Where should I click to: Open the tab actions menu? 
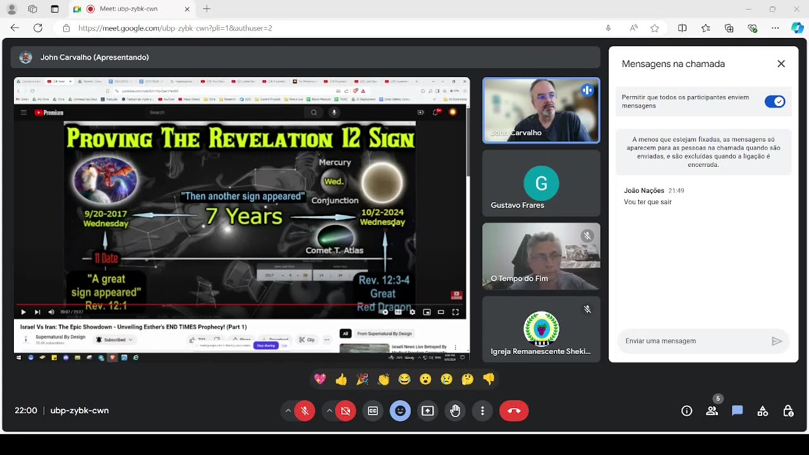point(54,9)
